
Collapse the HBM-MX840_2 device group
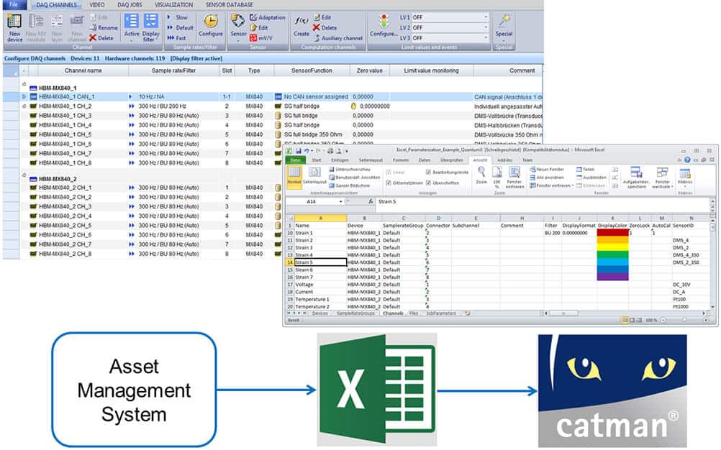point(24,175)
